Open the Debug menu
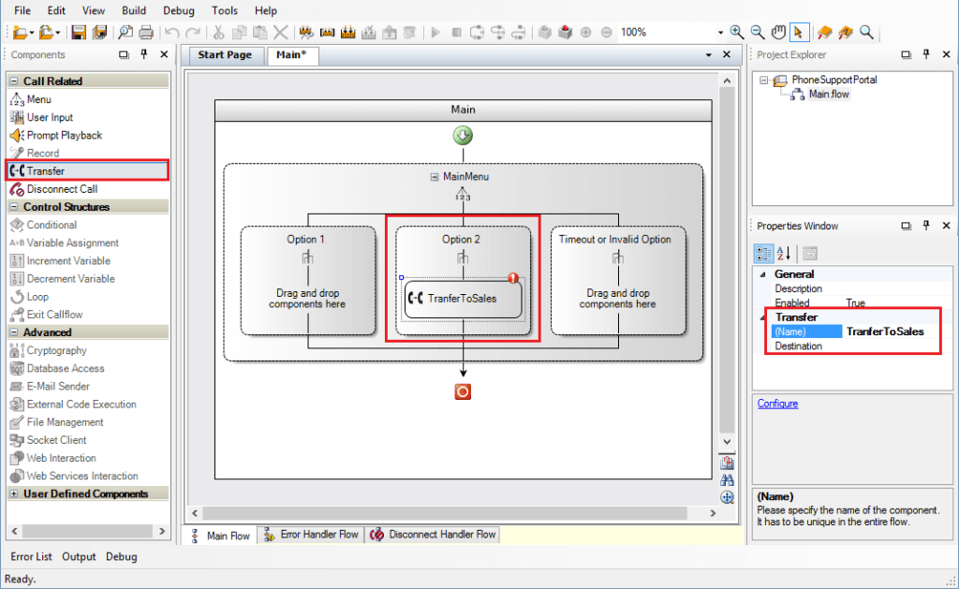Screen dimensions: 959x589 (179, 10)
